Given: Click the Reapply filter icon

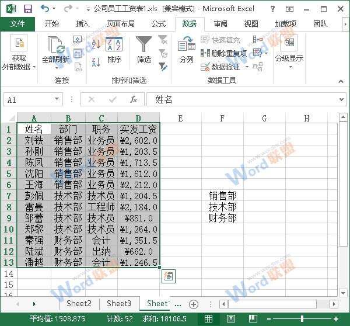Looking at the screenshot, I should 163,53.
